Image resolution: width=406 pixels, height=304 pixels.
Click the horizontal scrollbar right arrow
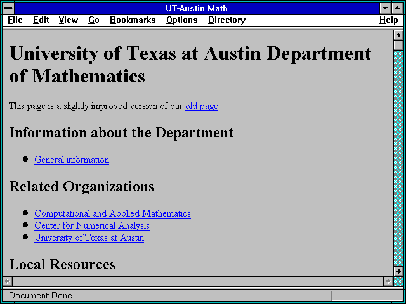(388, 281)
